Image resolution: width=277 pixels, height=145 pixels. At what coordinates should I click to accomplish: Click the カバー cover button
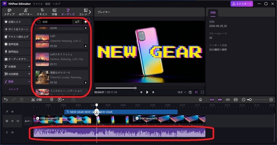[28, 121]
